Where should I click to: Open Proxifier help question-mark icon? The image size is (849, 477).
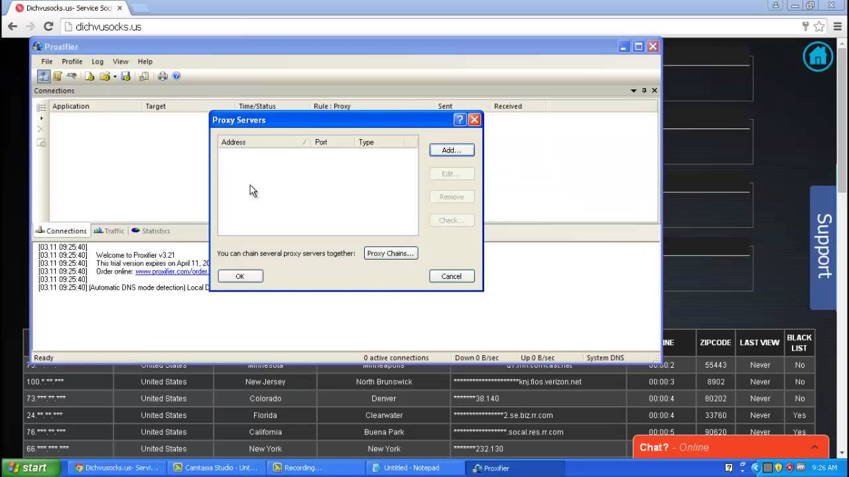176,76
